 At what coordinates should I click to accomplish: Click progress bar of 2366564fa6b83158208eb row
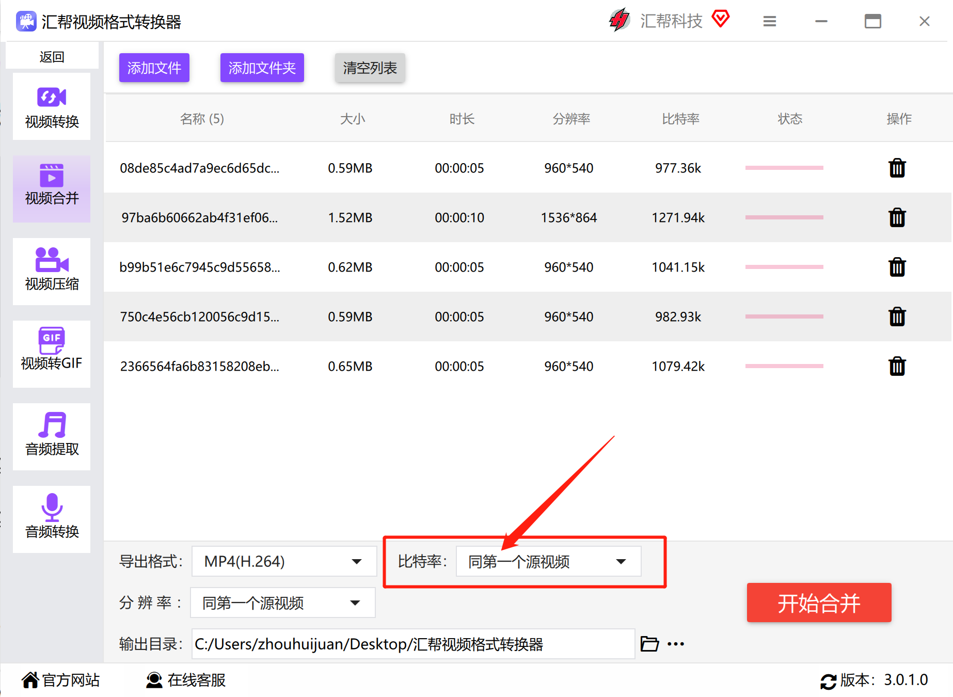[x=784, y=366]
